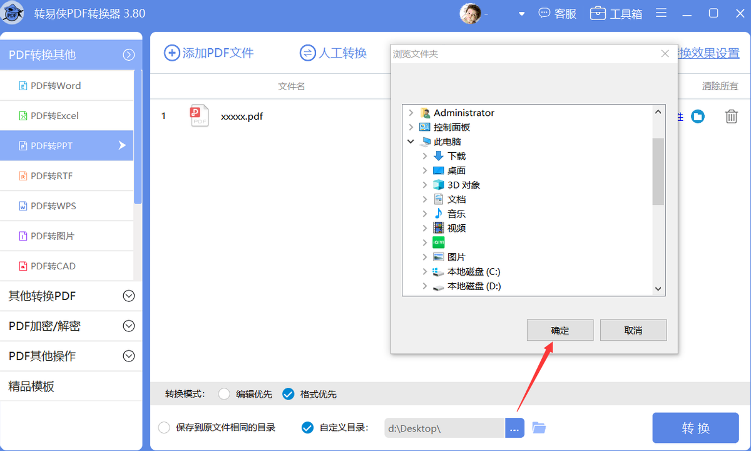Select 本地磁盘 (D:) in folder tree
The width and height of the screenshot is (751, 451).
pos(474,286)
